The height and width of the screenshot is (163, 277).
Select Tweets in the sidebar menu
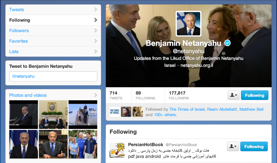pyautogui.click(x=53, y=9)
